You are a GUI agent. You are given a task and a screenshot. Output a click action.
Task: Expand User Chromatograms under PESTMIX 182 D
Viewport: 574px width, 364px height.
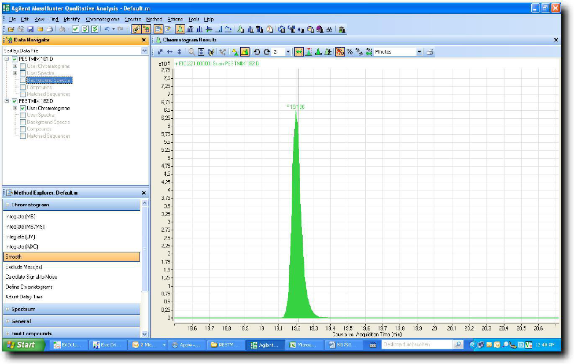pos(15,108)
